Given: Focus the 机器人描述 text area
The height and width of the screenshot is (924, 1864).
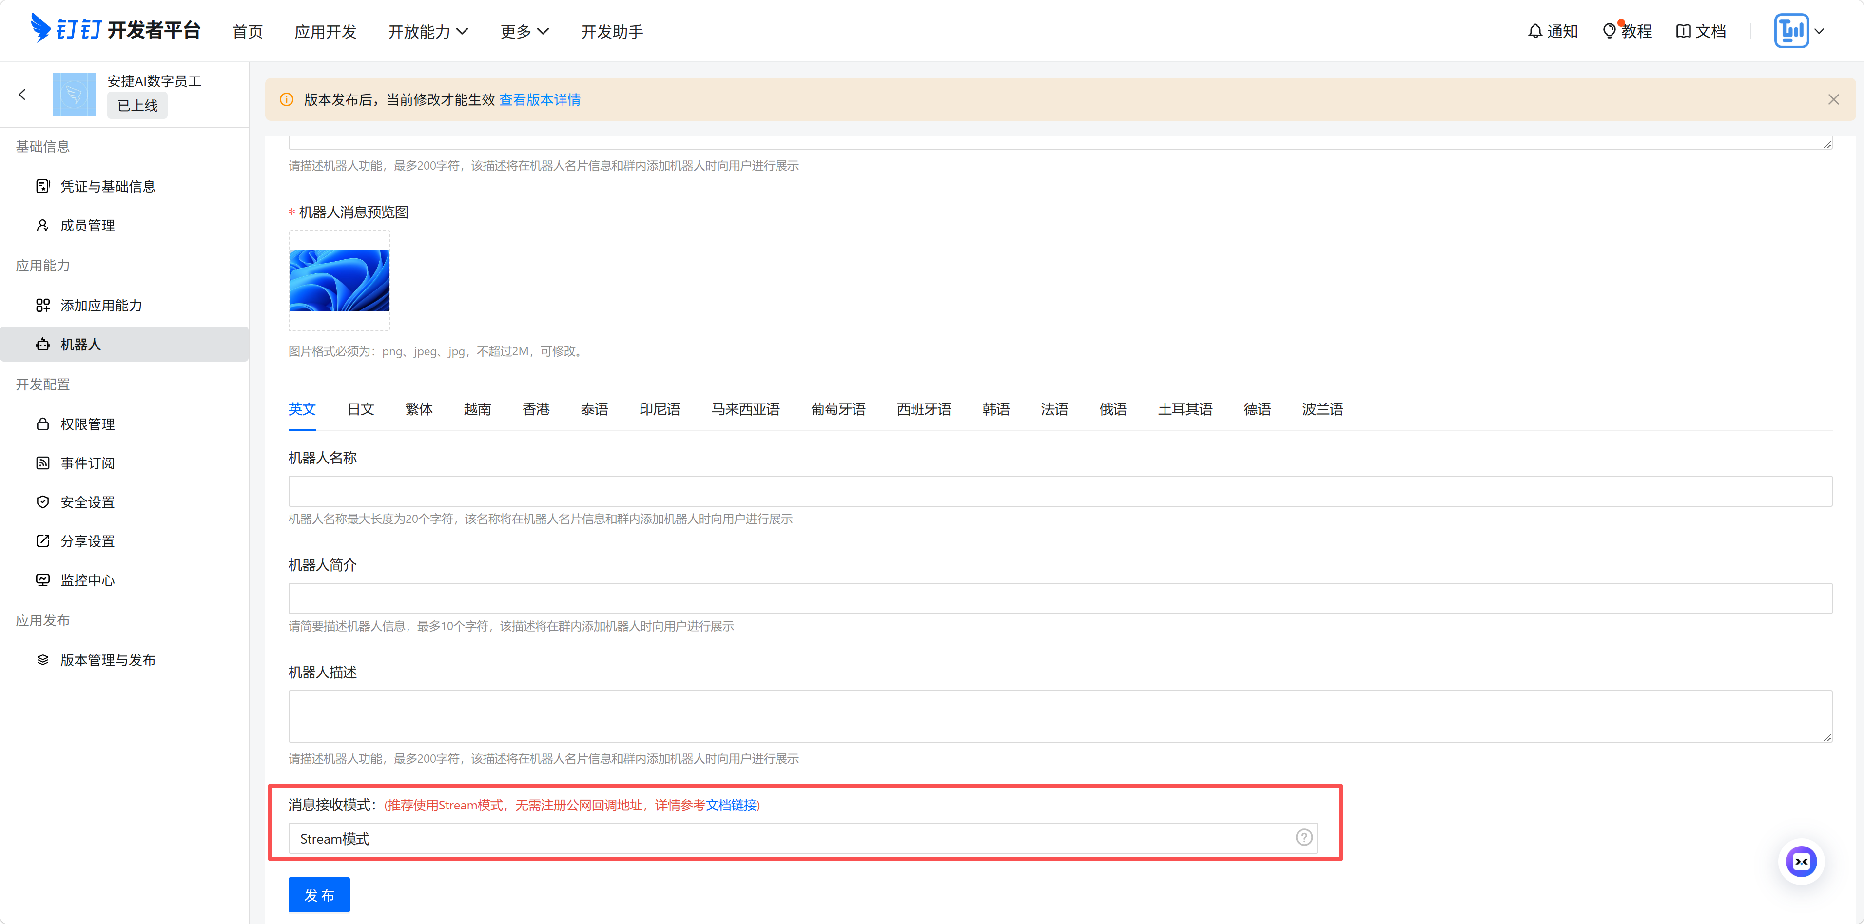Looking at the screenshot, I should [1060, 715].
